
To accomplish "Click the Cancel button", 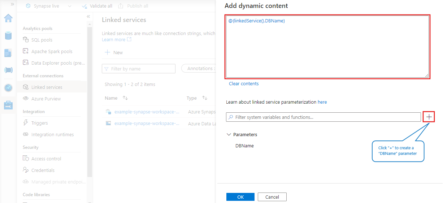I will pyautogui.click(x=272, y=197).
